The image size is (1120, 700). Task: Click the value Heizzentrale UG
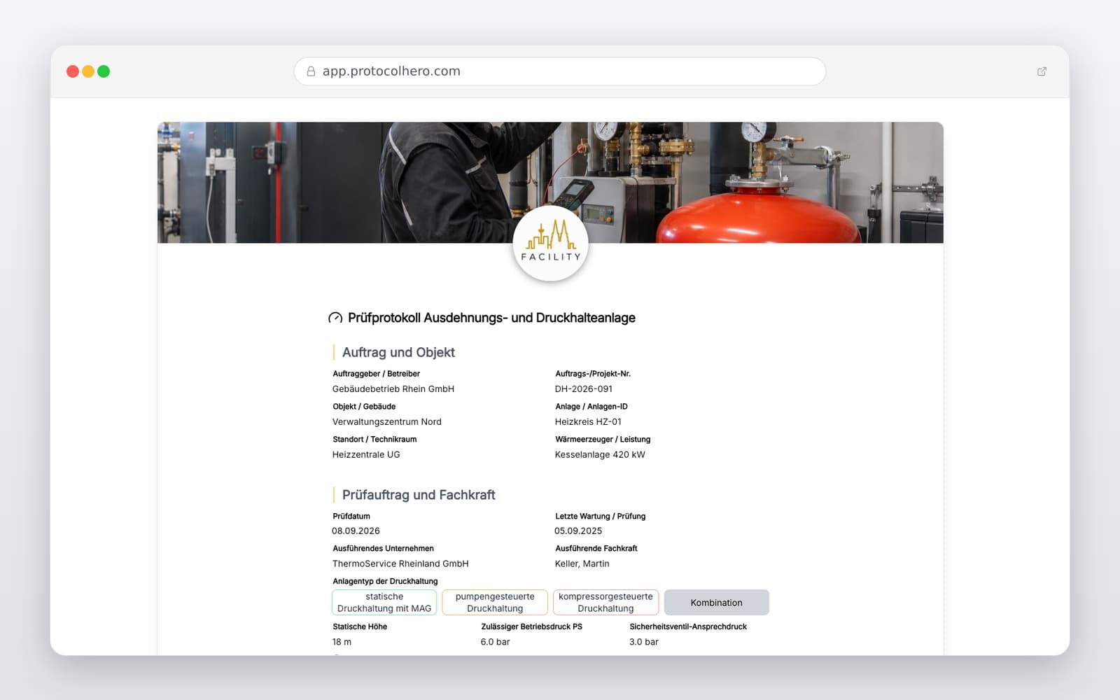click(366, 455)
